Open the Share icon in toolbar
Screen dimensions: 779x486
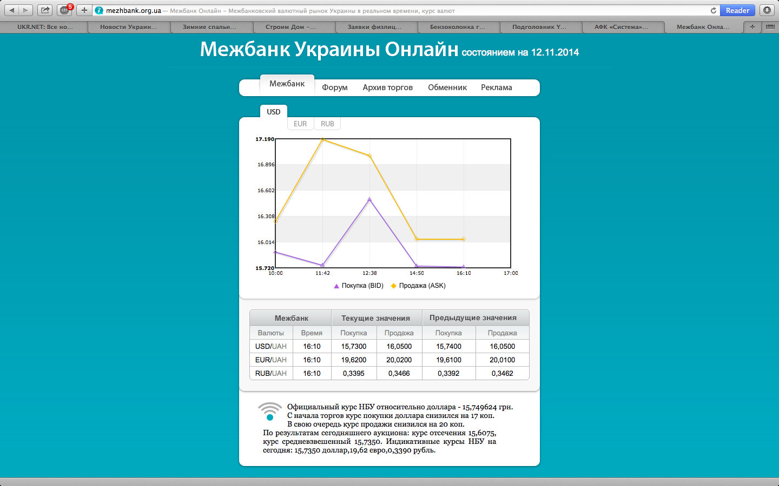45,10
